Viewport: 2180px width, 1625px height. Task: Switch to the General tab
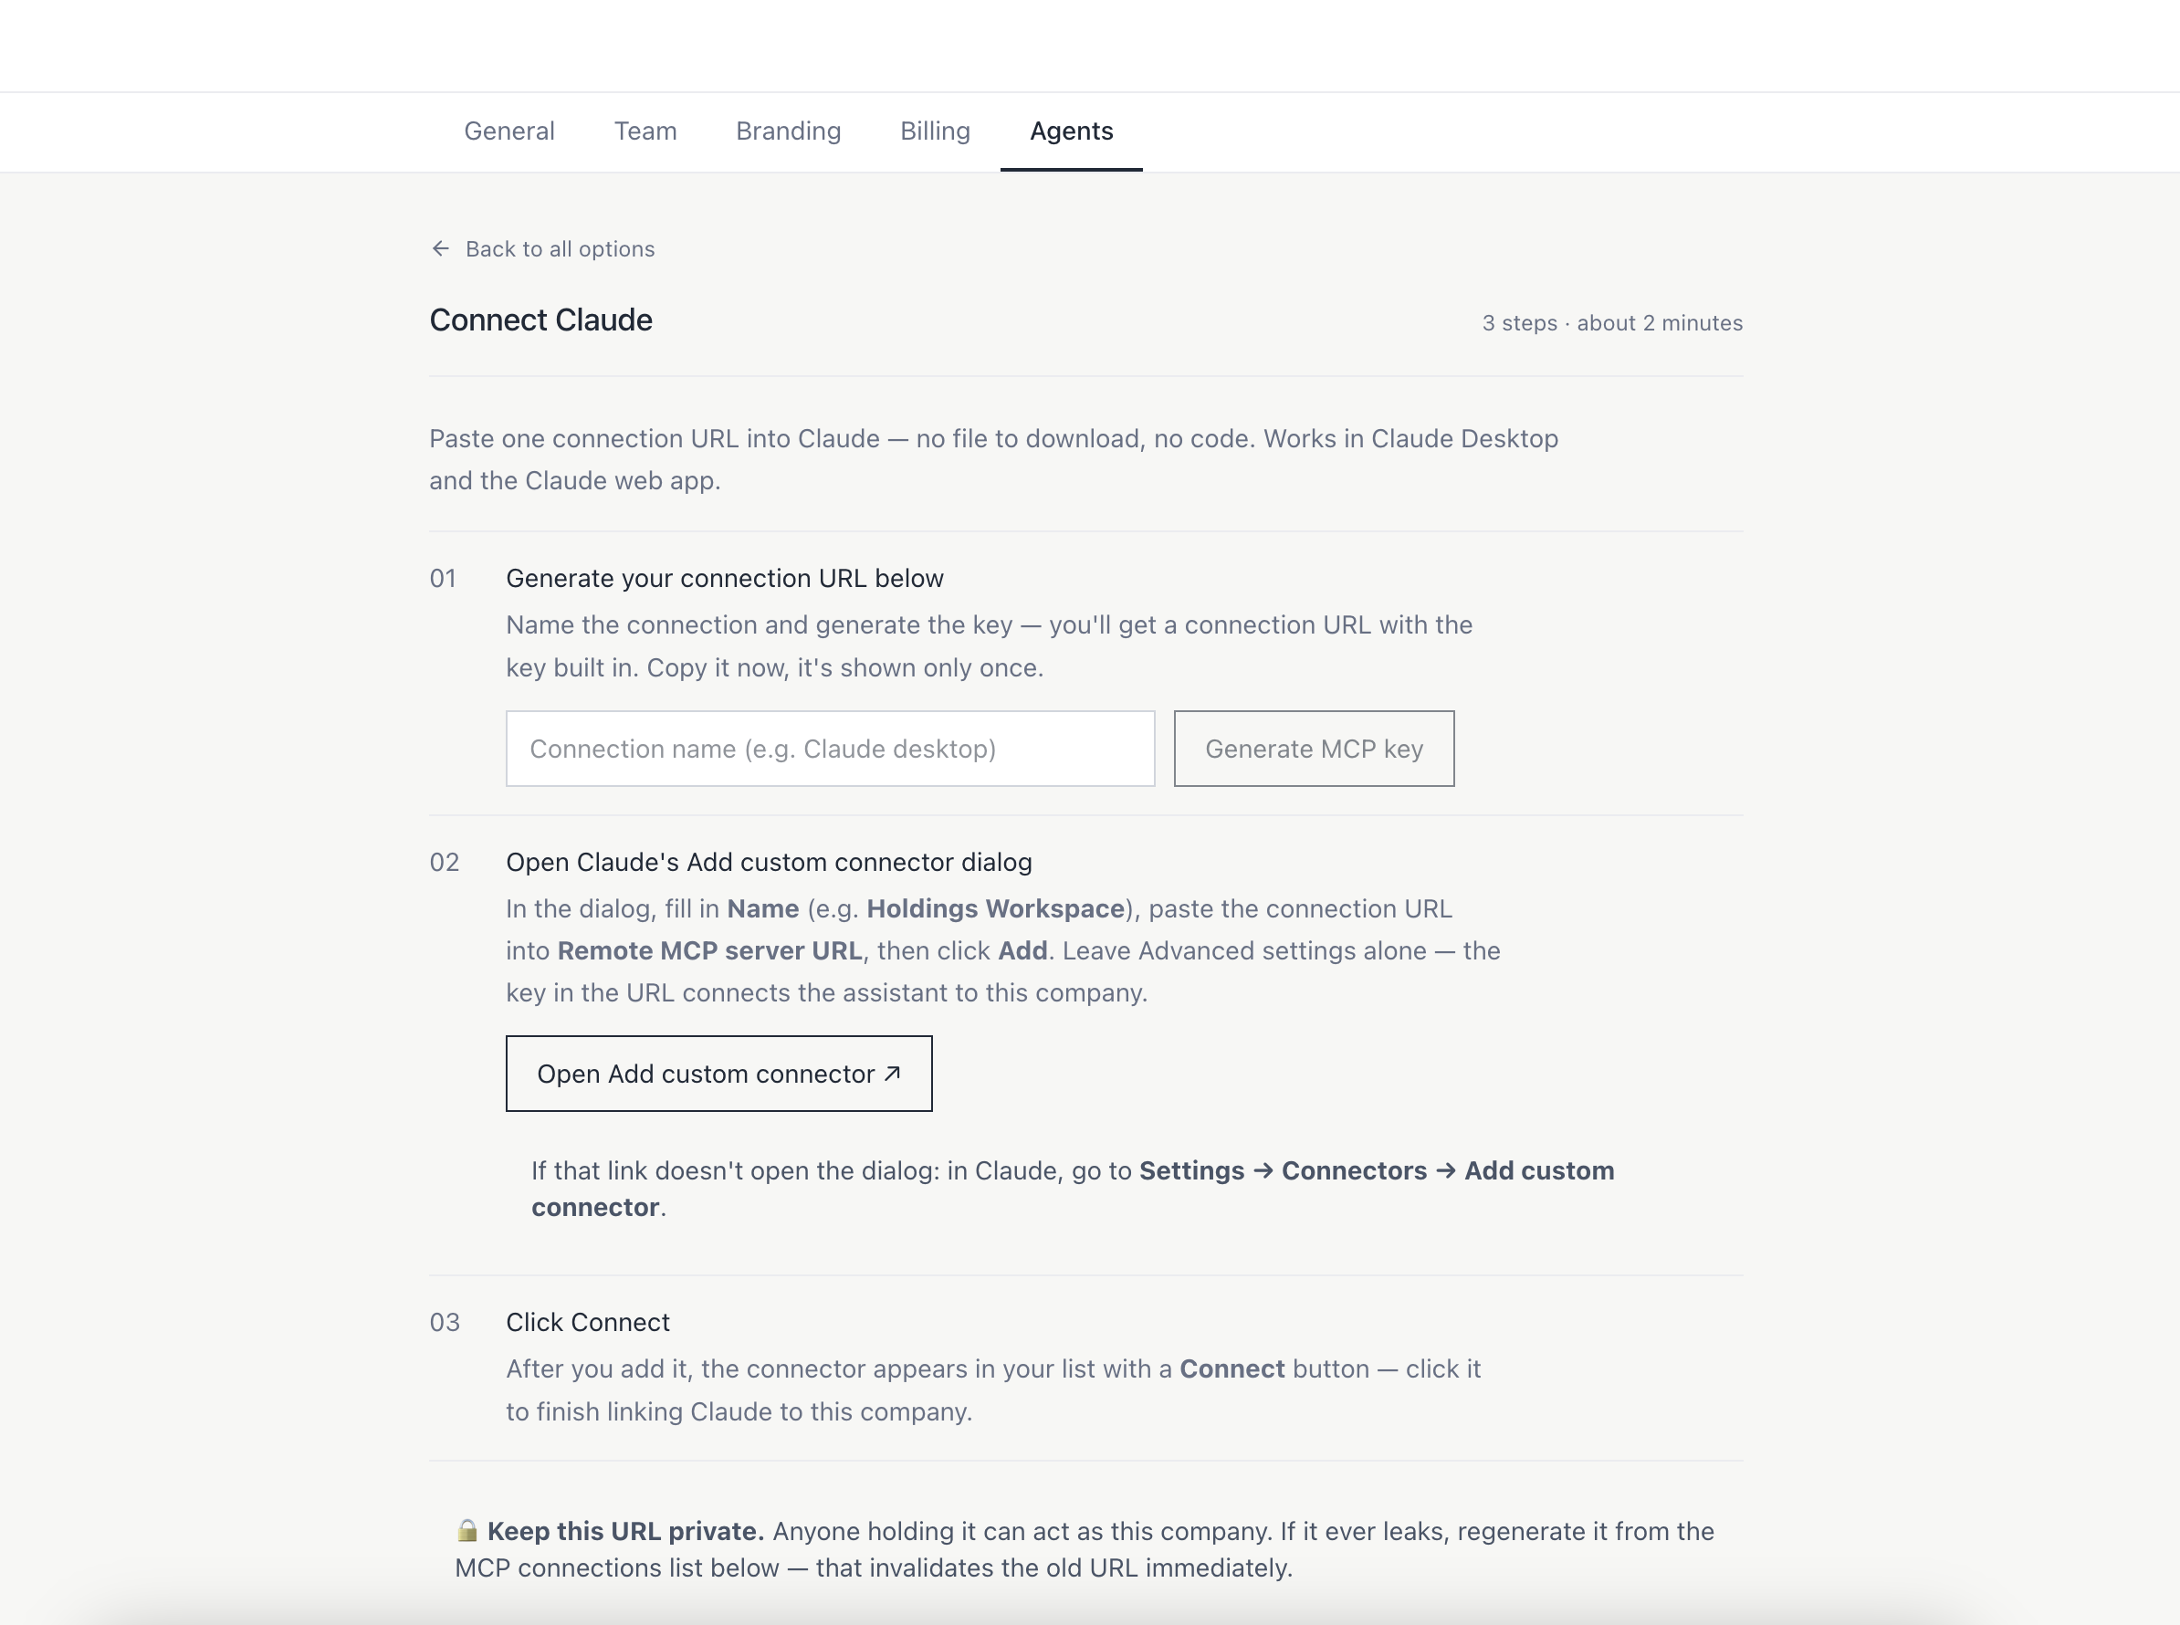coord(509,131)
